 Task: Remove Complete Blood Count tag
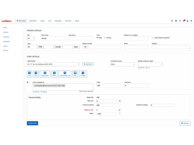(34, 86)
